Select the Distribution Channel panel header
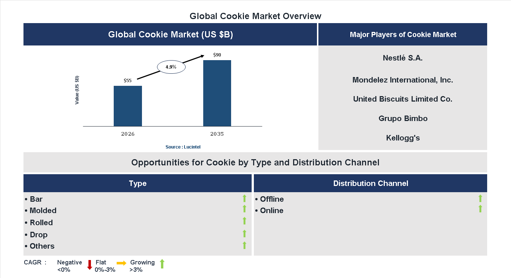The width and height of the screenshot is (511, 278). tap(370, 183)
